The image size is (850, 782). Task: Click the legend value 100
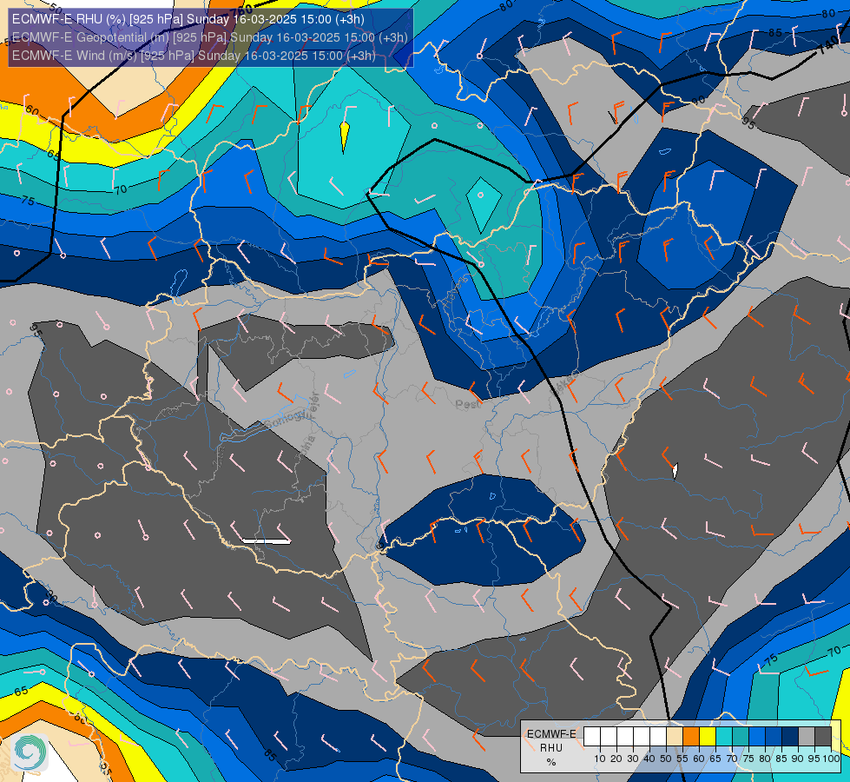tap(831, 759)
